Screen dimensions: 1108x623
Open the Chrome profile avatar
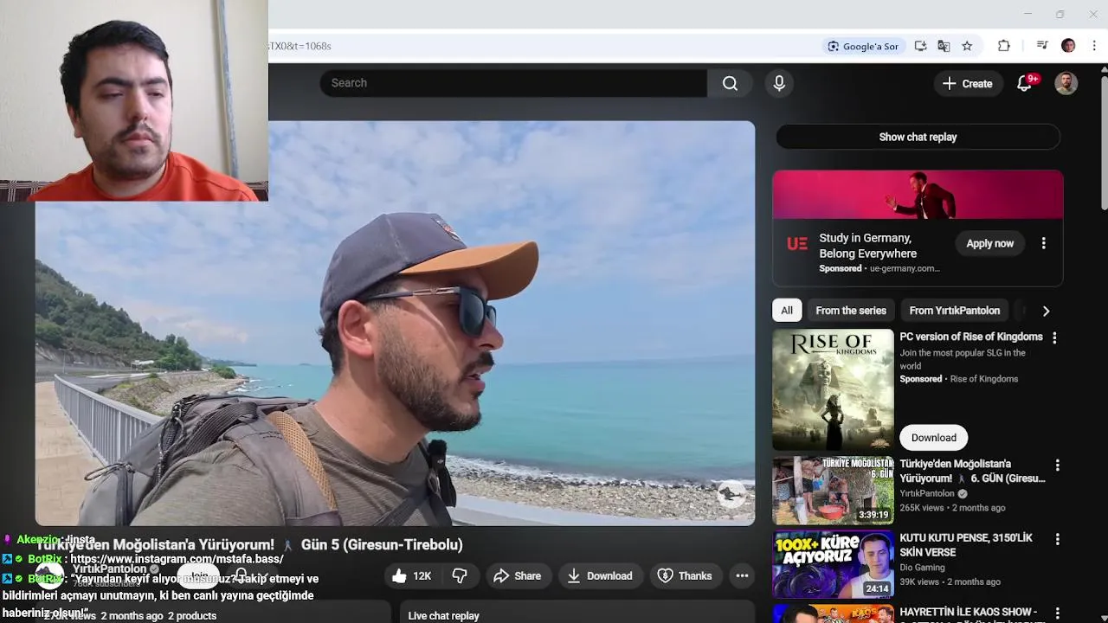(x=1068, y=46)
